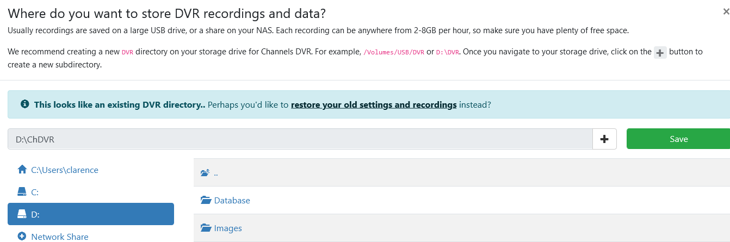Select the C:\Users\clarence home location
730x242 pixels.
pos(65,170)
